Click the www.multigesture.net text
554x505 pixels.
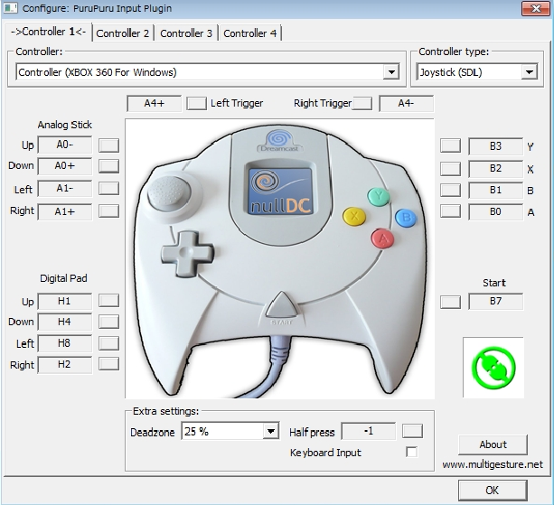(493, 464)
